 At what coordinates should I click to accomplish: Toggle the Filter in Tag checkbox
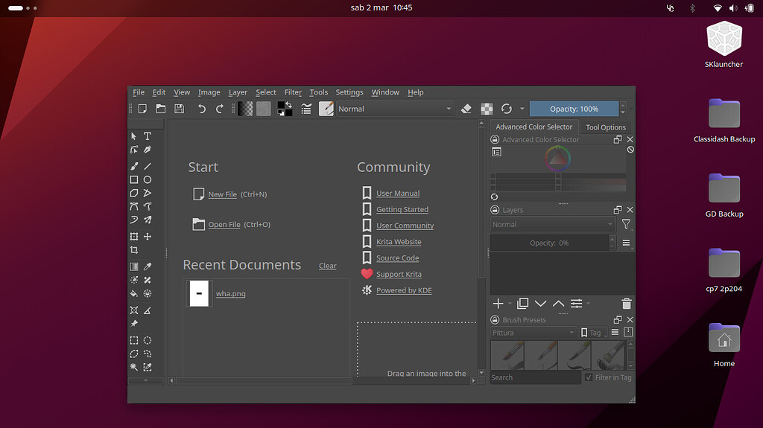(589, 377)
